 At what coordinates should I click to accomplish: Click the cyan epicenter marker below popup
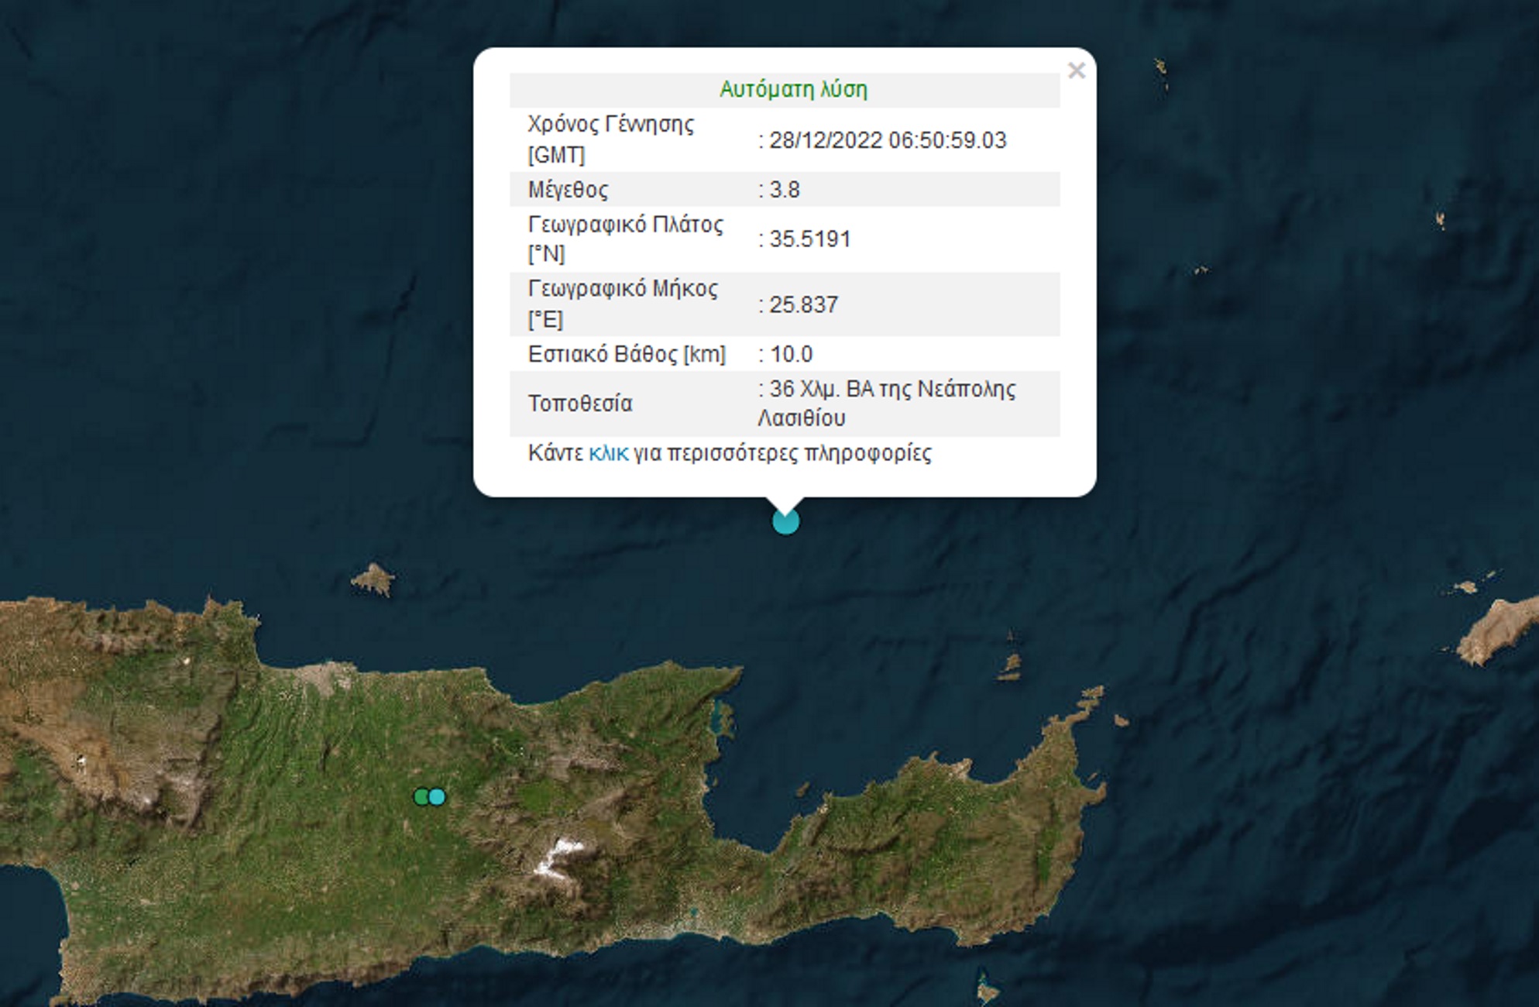785,522
